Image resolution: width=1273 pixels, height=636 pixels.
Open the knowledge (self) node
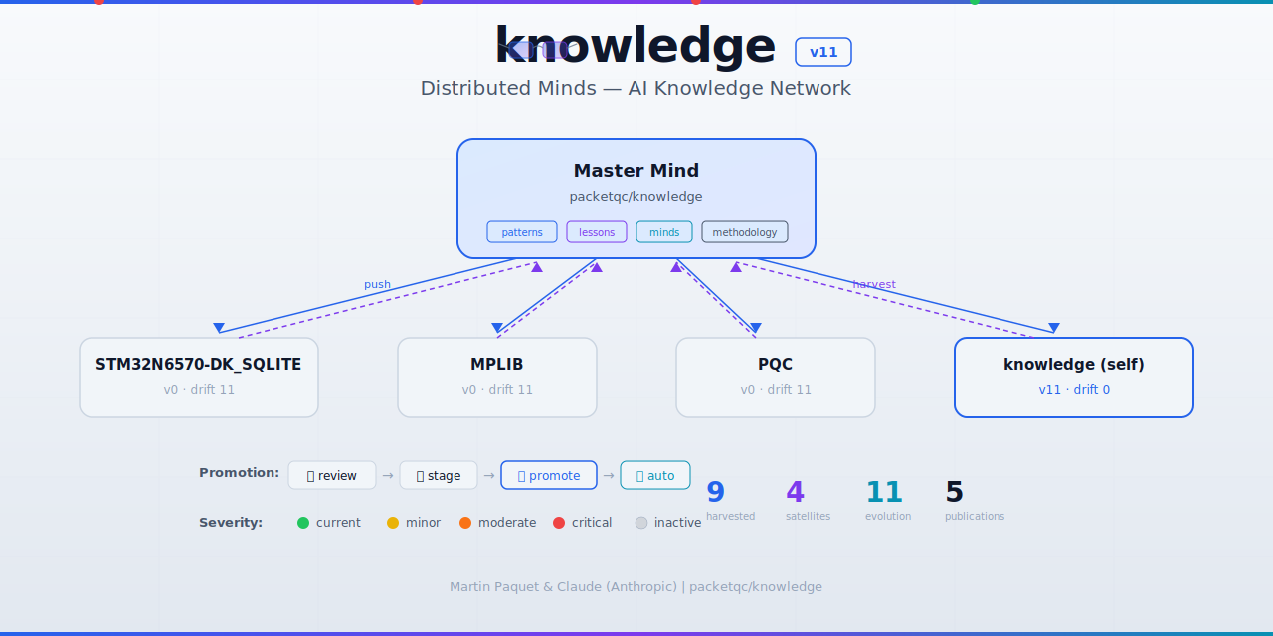pos(1074,378)
